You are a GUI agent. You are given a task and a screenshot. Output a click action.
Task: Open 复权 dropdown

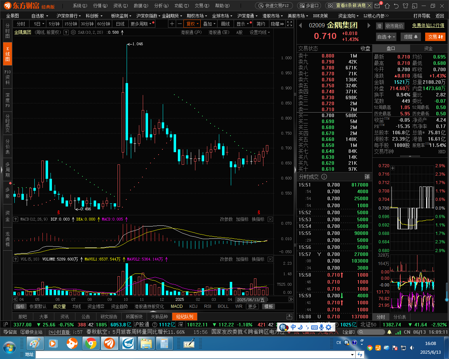[193, 23]
